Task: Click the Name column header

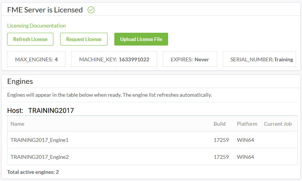Action: (x=17, y=124)
